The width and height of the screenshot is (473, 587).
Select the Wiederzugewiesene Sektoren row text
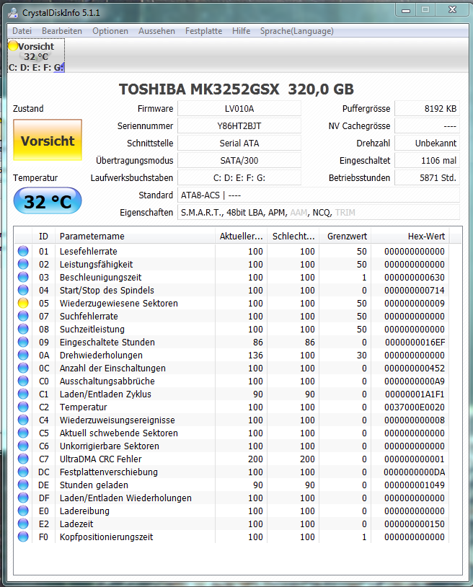tap(119, 303)
